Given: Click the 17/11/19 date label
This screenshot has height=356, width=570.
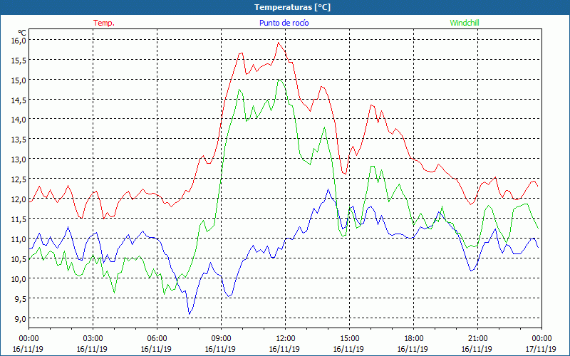Looking at the screenshot, I should 541,349.
